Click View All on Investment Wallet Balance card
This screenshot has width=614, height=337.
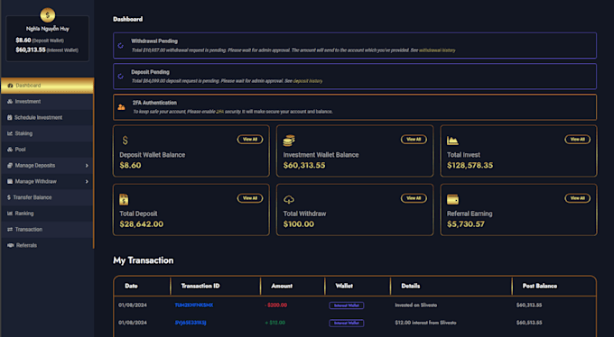pyautogui.click(x=414, y=139)
